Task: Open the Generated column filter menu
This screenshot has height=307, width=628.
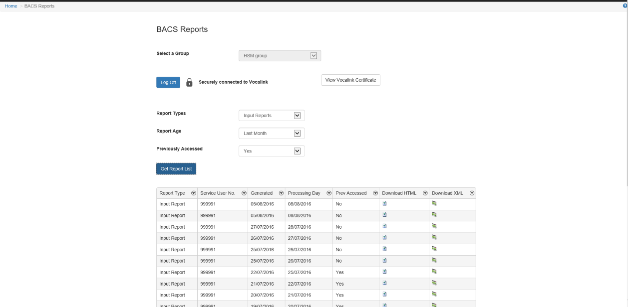Action: tap(281, 193)
